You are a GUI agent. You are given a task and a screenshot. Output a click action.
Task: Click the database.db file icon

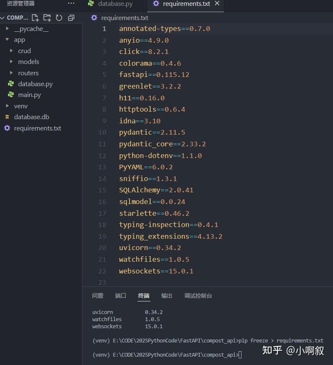(x=7, y=117)
